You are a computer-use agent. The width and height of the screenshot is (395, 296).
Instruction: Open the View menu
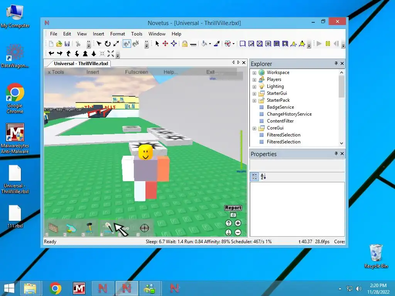tap(82, 34)
